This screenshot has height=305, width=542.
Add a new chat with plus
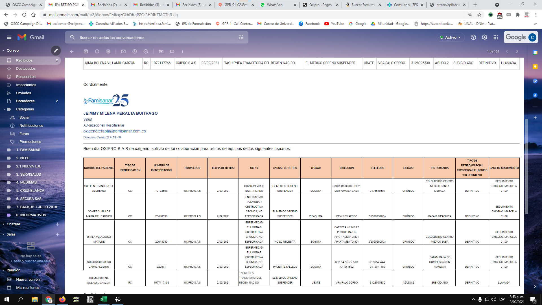pos(58,224)
